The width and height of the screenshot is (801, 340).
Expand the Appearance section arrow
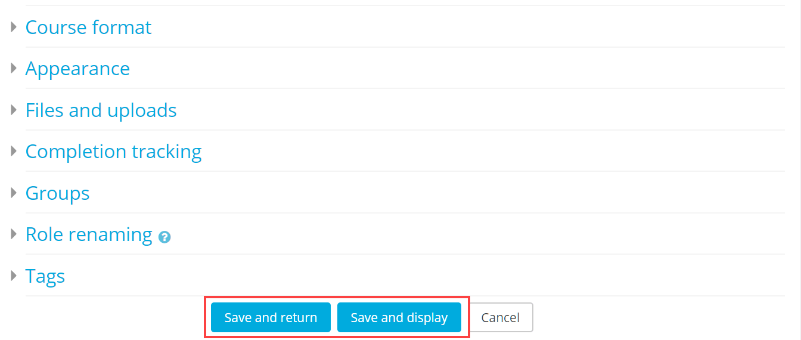click(14, 69)
